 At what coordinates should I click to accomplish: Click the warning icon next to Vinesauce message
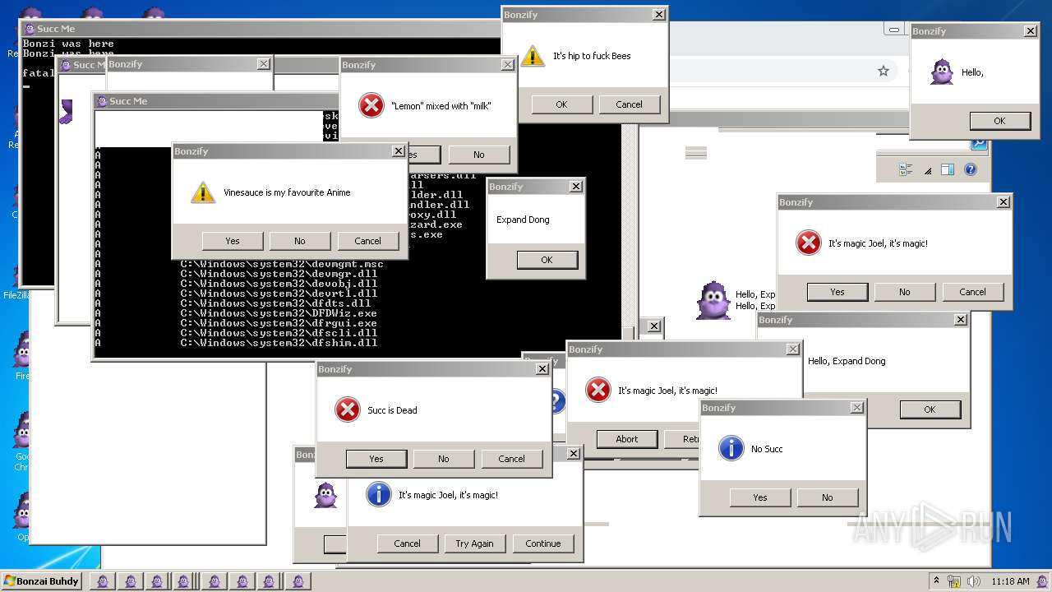[x=203, y=192]
